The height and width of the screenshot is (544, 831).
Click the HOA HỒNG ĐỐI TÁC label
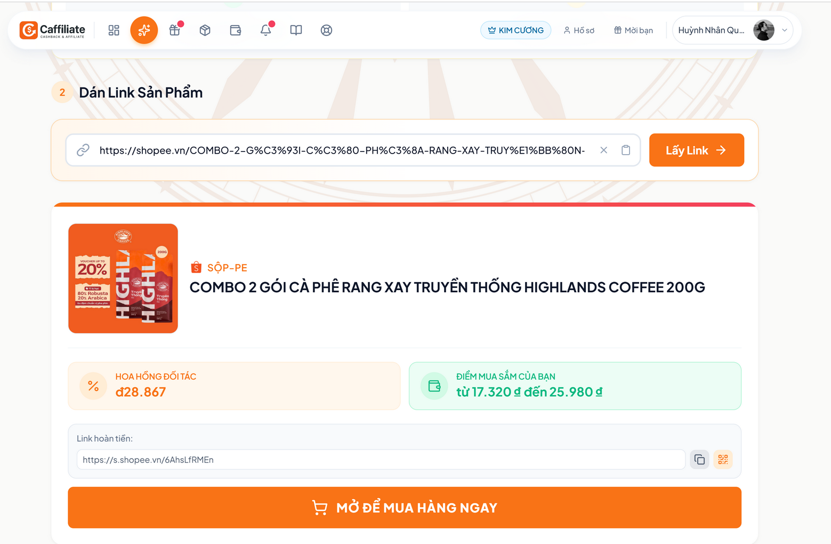click(x=156, y=377)
